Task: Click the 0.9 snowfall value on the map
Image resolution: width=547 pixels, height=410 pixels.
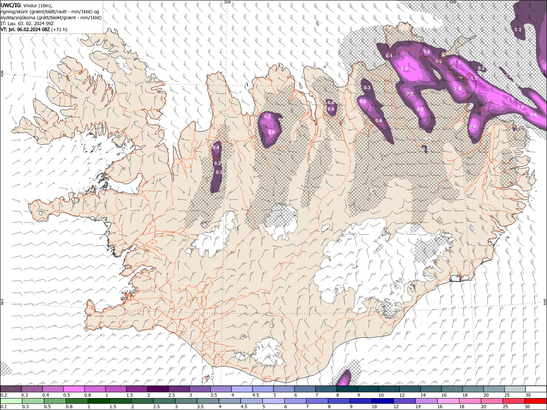Action: [405, 69]
